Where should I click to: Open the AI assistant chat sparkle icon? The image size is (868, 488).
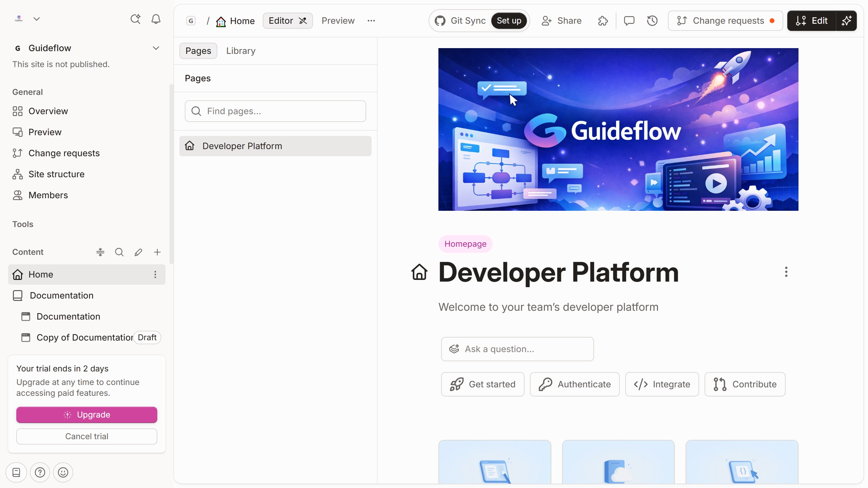(135, 19)
